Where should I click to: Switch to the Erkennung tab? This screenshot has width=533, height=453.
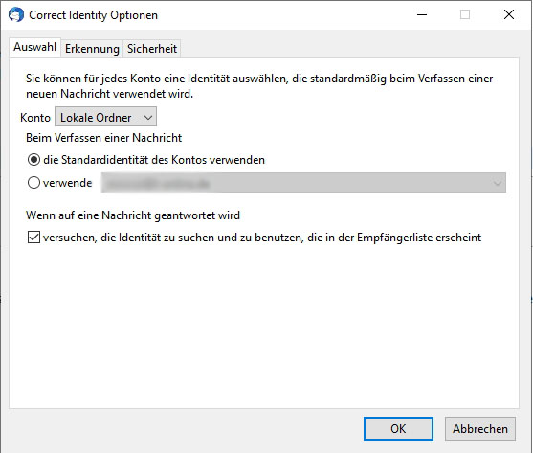tap(92, 49)
